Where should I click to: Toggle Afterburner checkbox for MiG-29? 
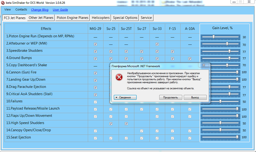click(x=95, y=44)
